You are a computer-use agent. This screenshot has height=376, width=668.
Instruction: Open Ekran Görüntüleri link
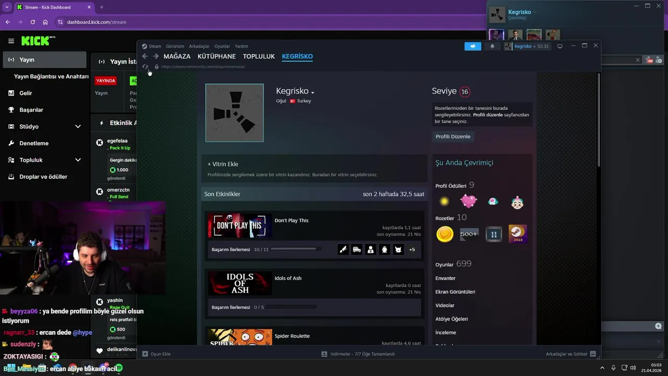tap(455, 292)
